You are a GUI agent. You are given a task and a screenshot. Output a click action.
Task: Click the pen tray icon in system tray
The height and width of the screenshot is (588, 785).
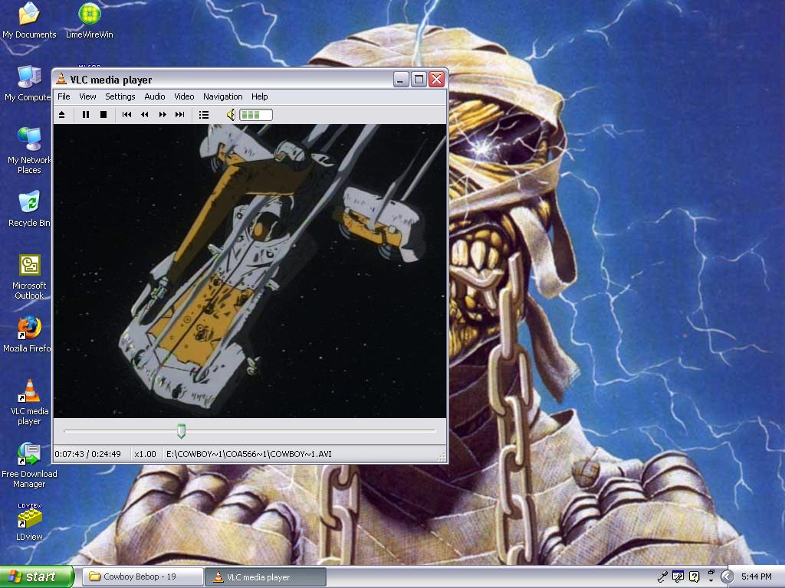point(662,577)
